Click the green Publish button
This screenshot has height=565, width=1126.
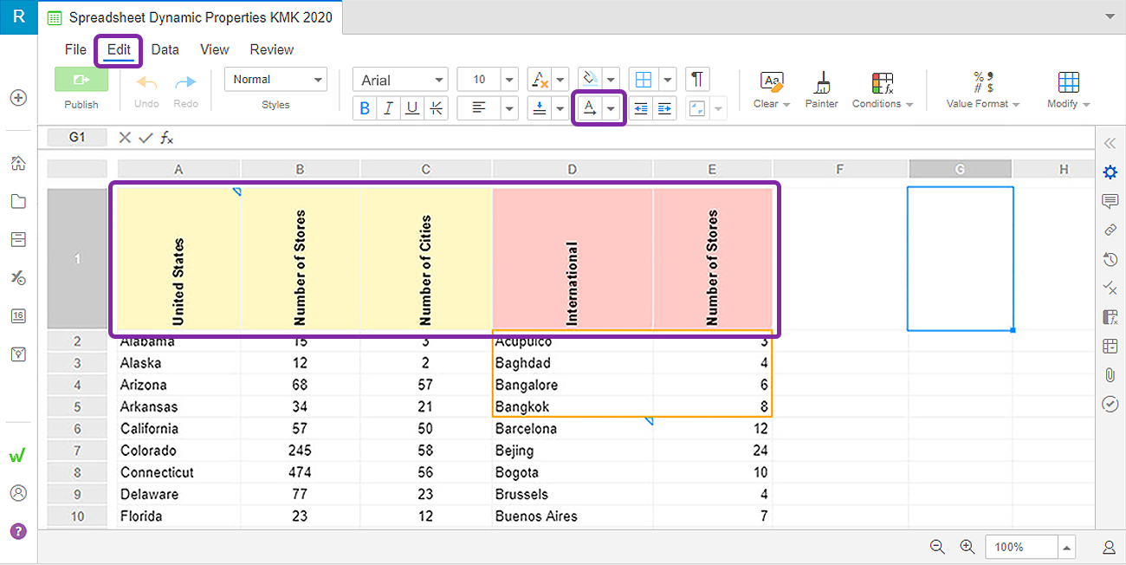click(81, 80)
